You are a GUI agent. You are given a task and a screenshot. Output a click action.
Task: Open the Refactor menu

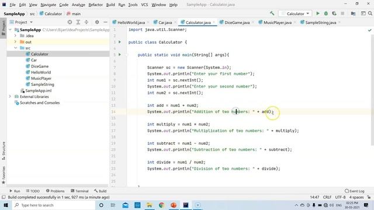(x=95, y=5)
